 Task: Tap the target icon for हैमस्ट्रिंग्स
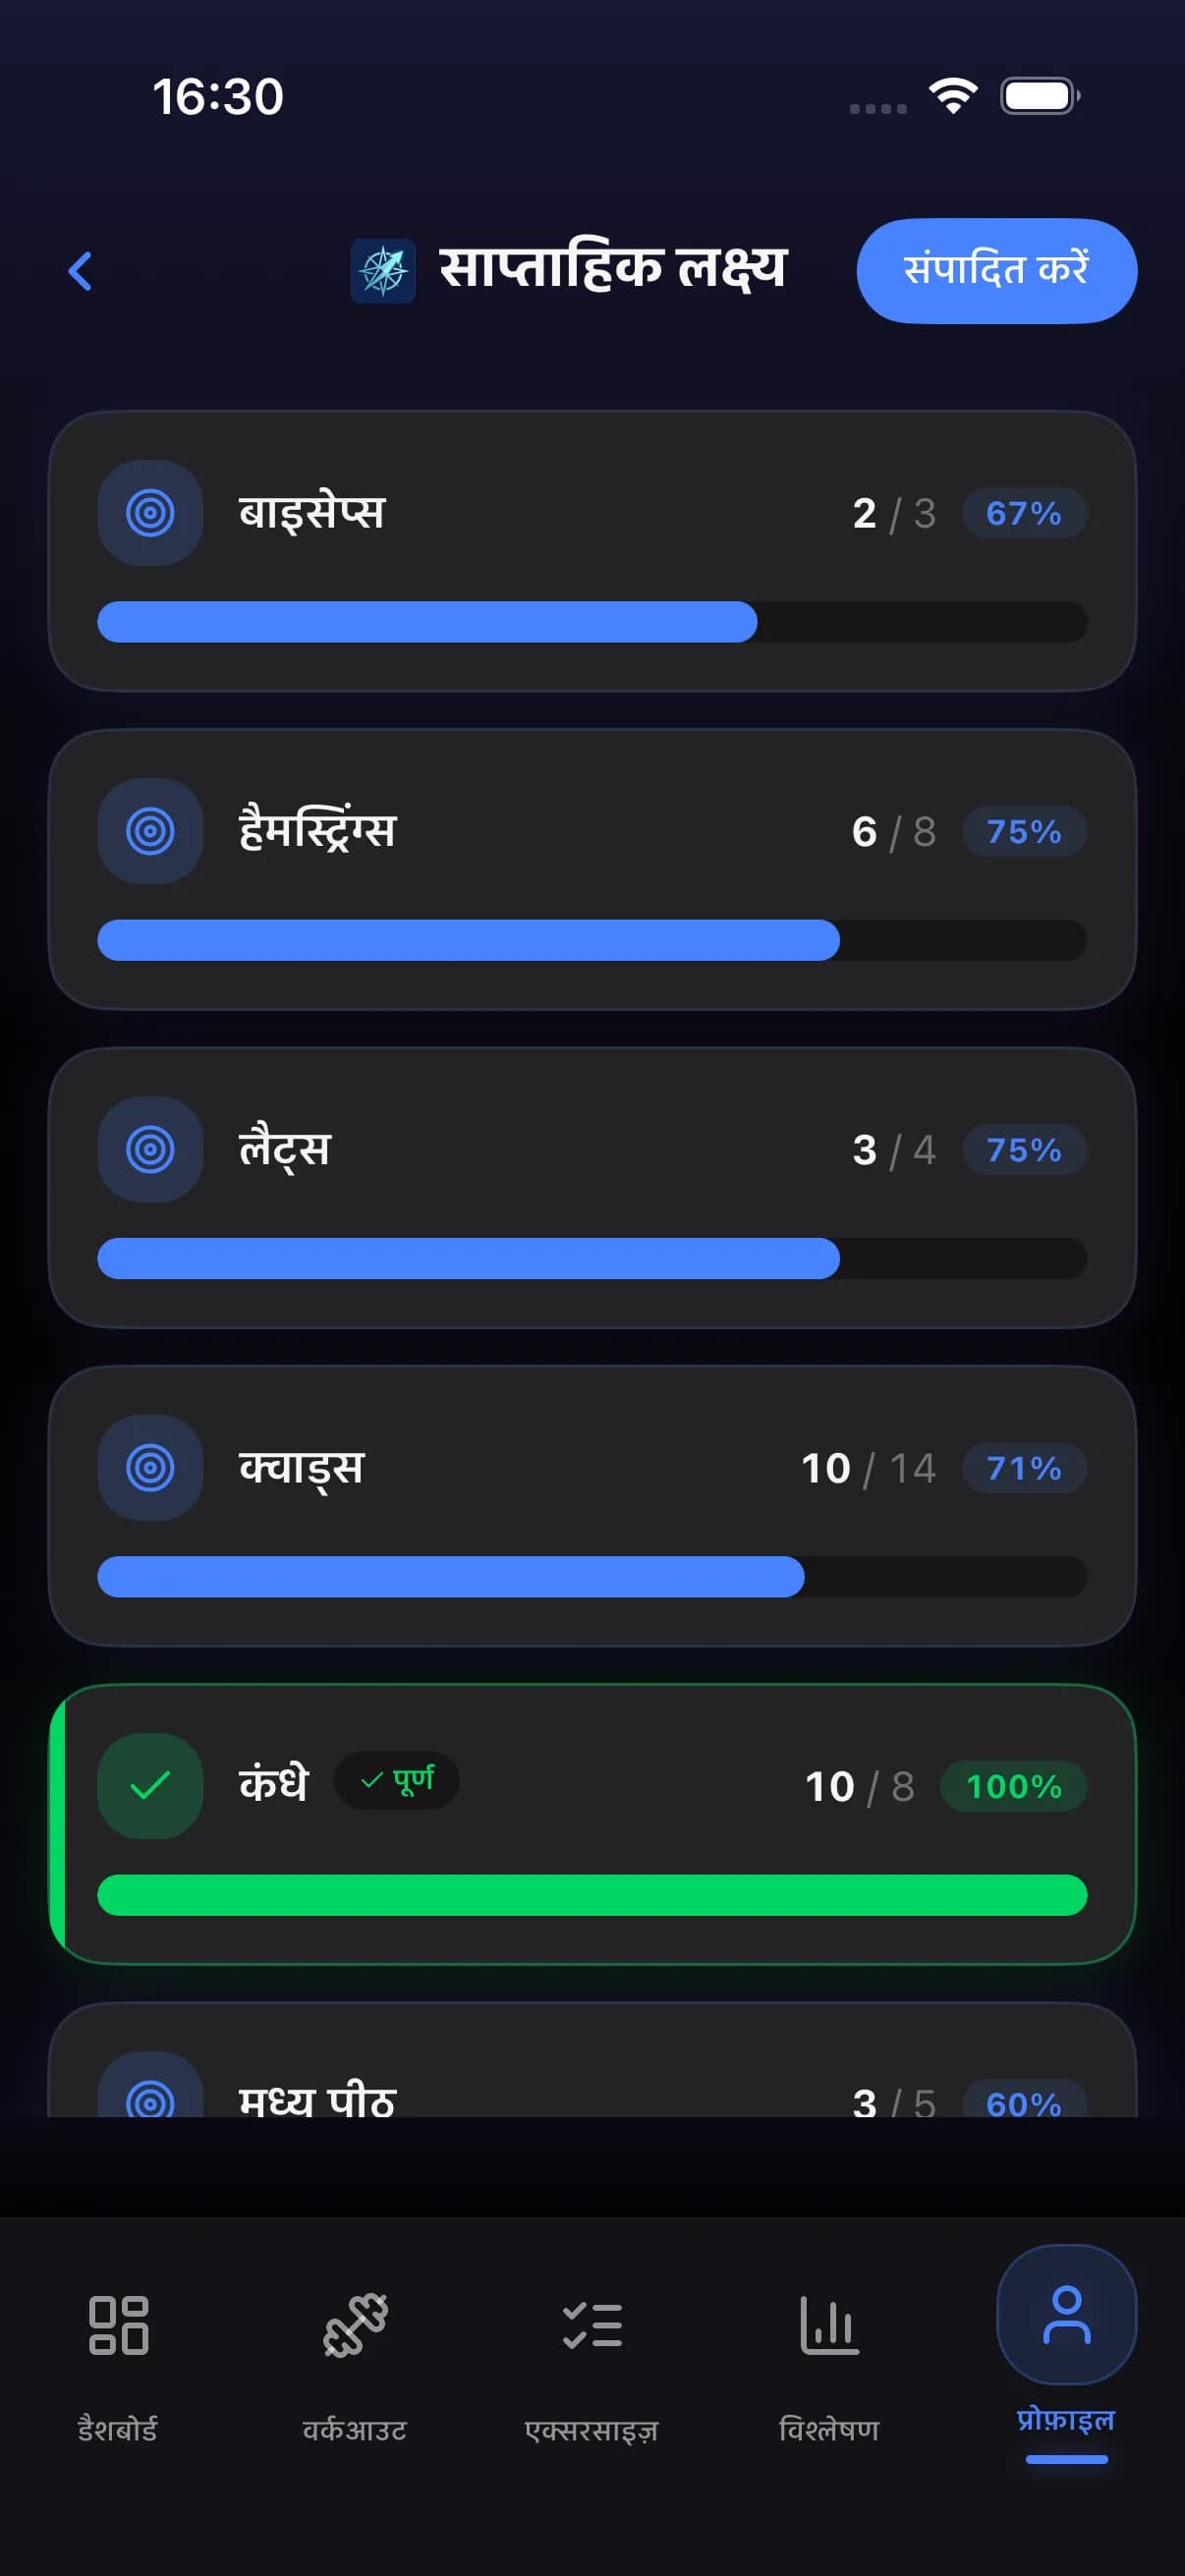(x=150, y=831)
